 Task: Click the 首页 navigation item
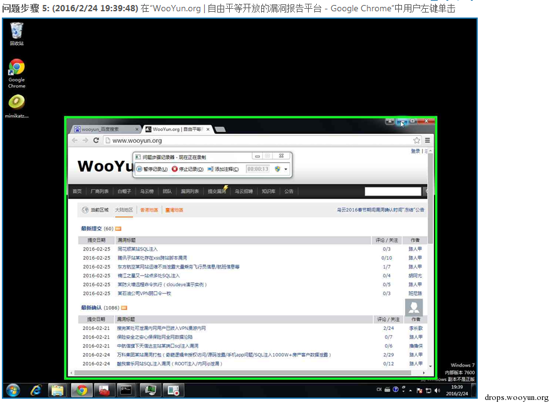pyautogui.click(x=77, y=192)
